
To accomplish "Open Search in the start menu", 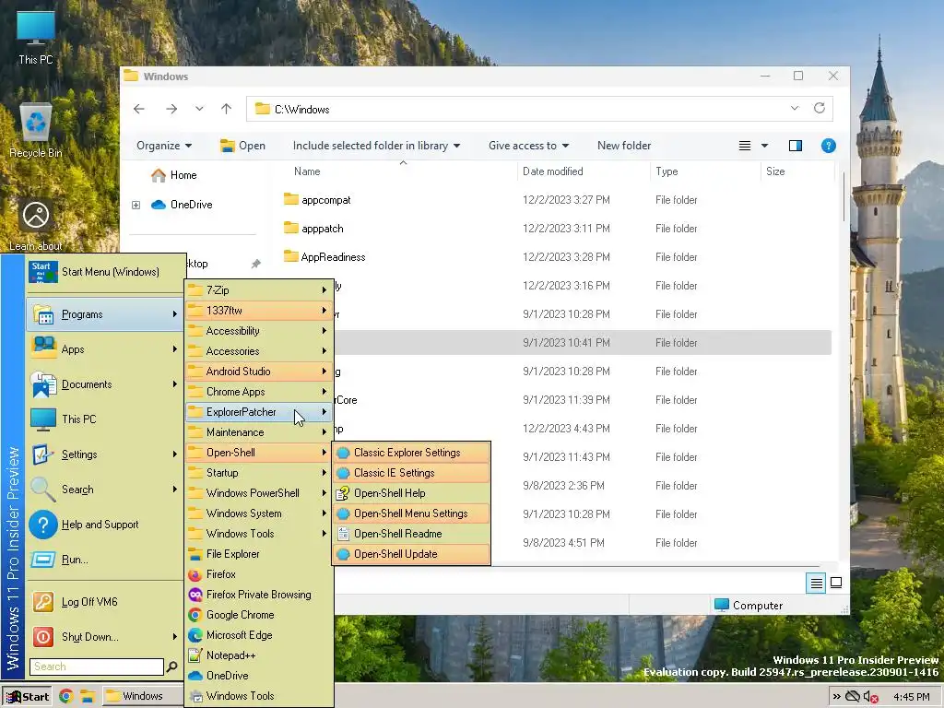I will [x=105, y=490].
